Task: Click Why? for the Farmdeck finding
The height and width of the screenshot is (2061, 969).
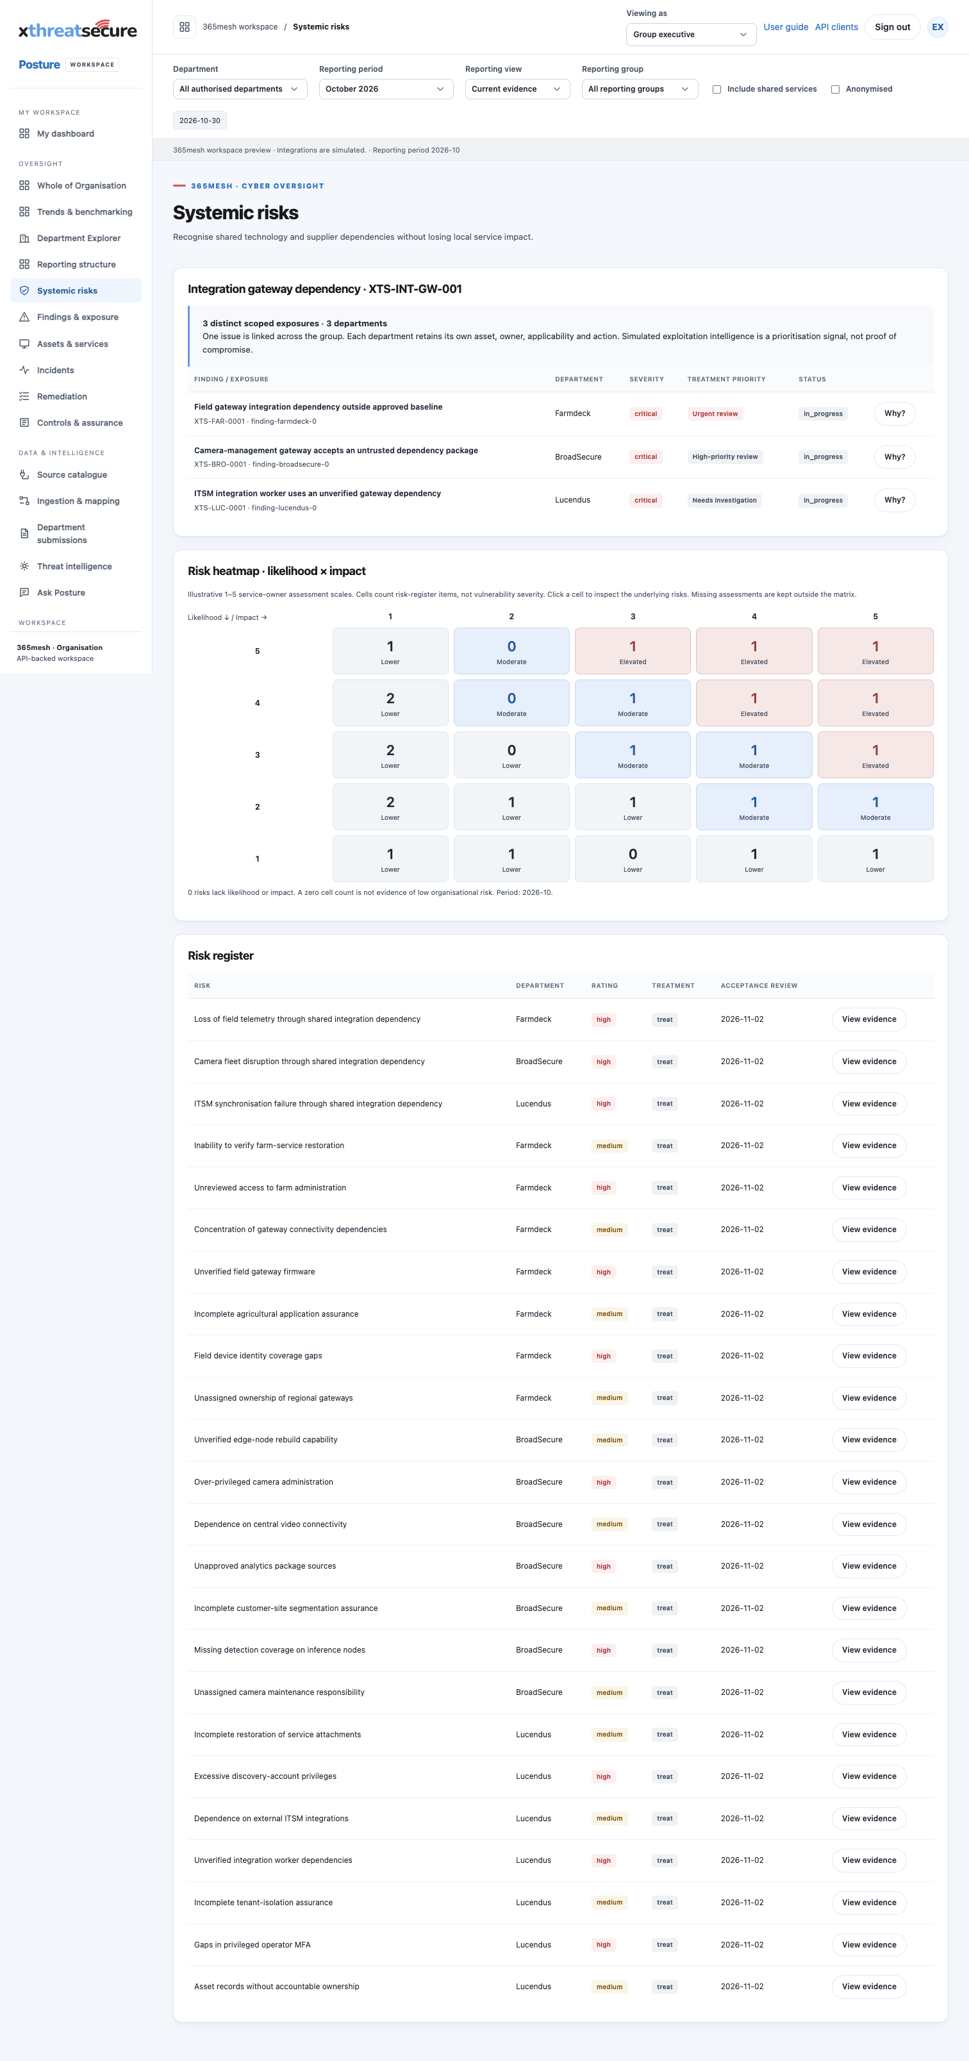Action: [x=895, y=413]
